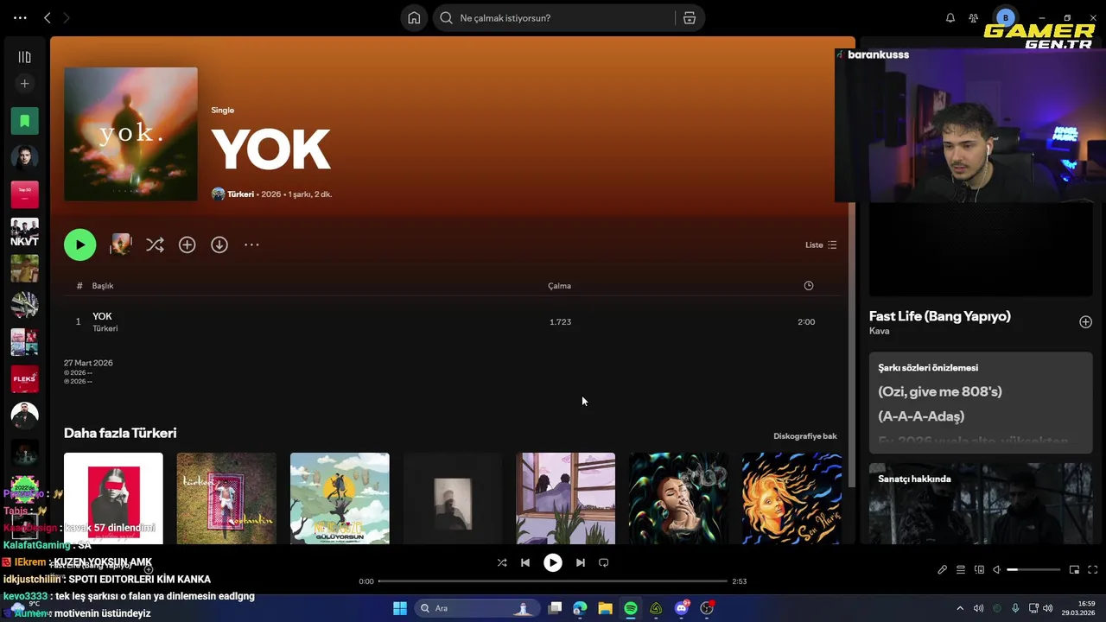
Task: Seek on the song progress bar
Action: (553, 581)
